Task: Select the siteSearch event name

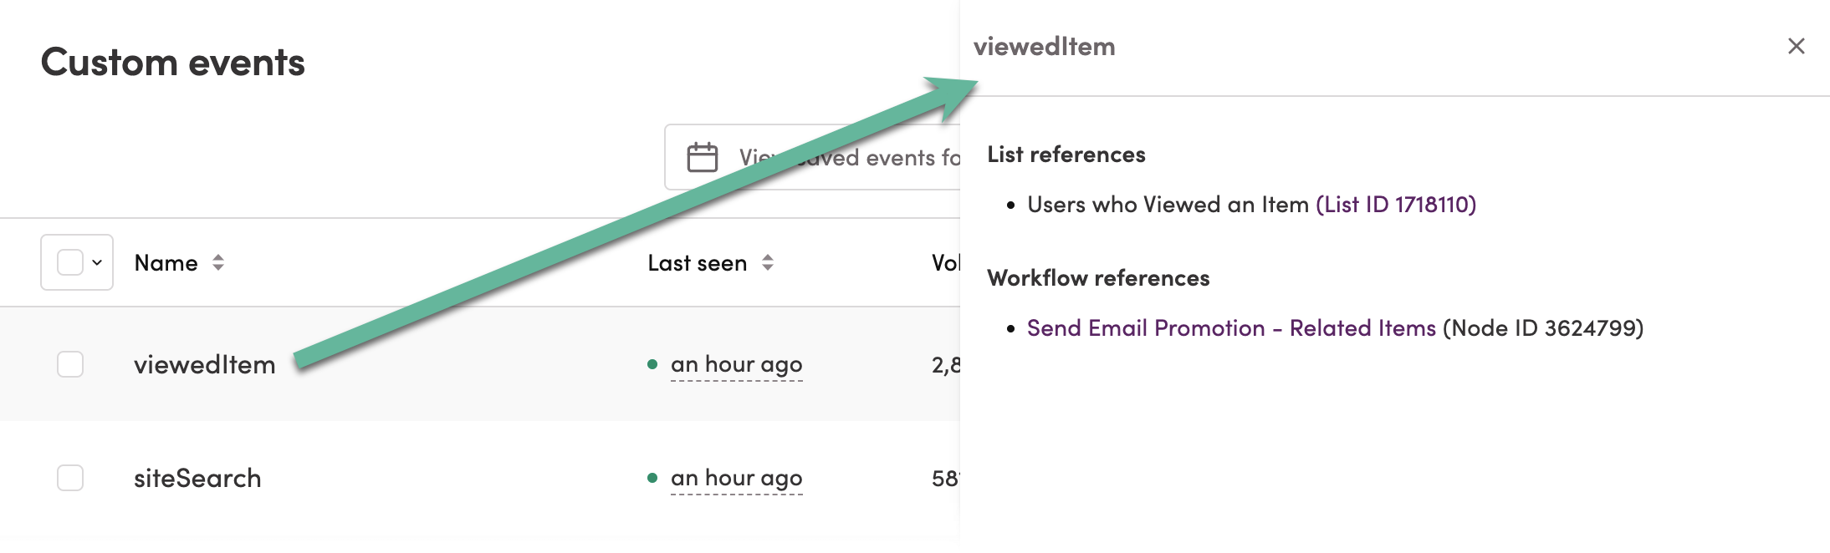Action: tap(197, 478)
